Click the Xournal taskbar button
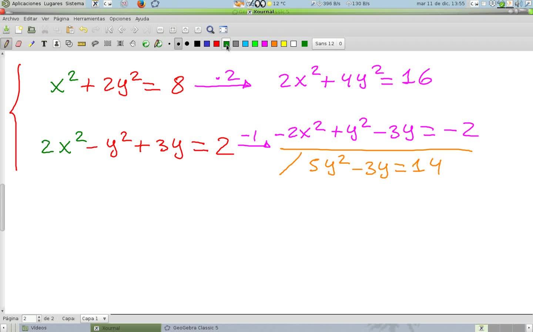 point(126,328)
